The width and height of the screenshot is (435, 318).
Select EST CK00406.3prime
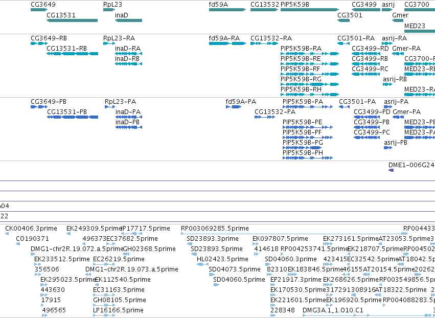click(31, 229)
